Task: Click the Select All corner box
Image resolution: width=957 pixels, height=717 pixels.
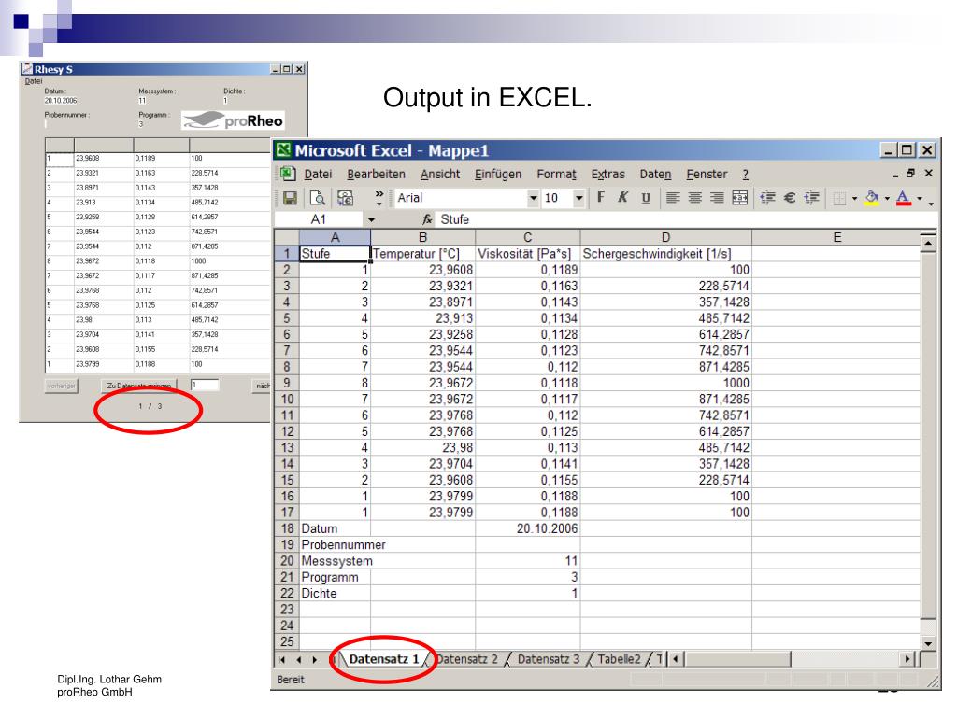Action: pyautogui.click(x=287, y=237)
